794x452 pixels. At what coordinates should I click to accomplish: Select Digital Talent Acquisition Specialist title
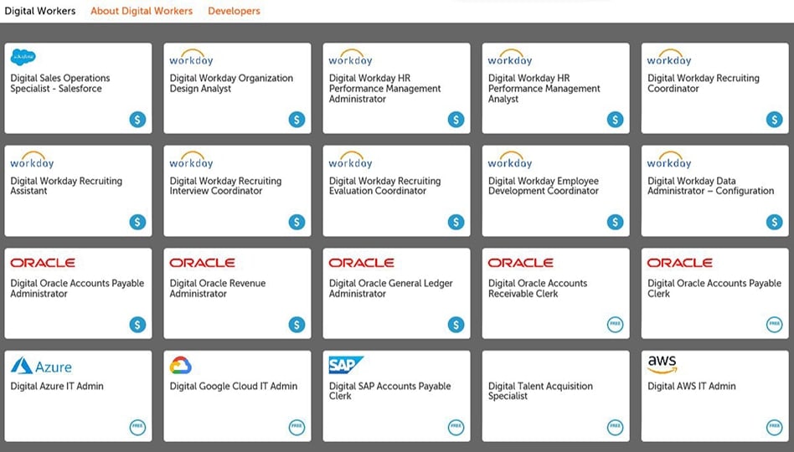[x=540, y=391]
